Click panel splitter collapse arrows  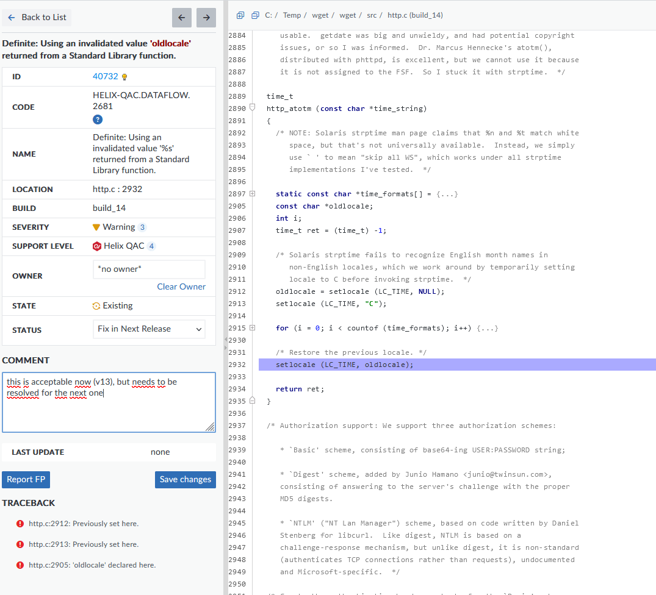click(x=226, y=343)
